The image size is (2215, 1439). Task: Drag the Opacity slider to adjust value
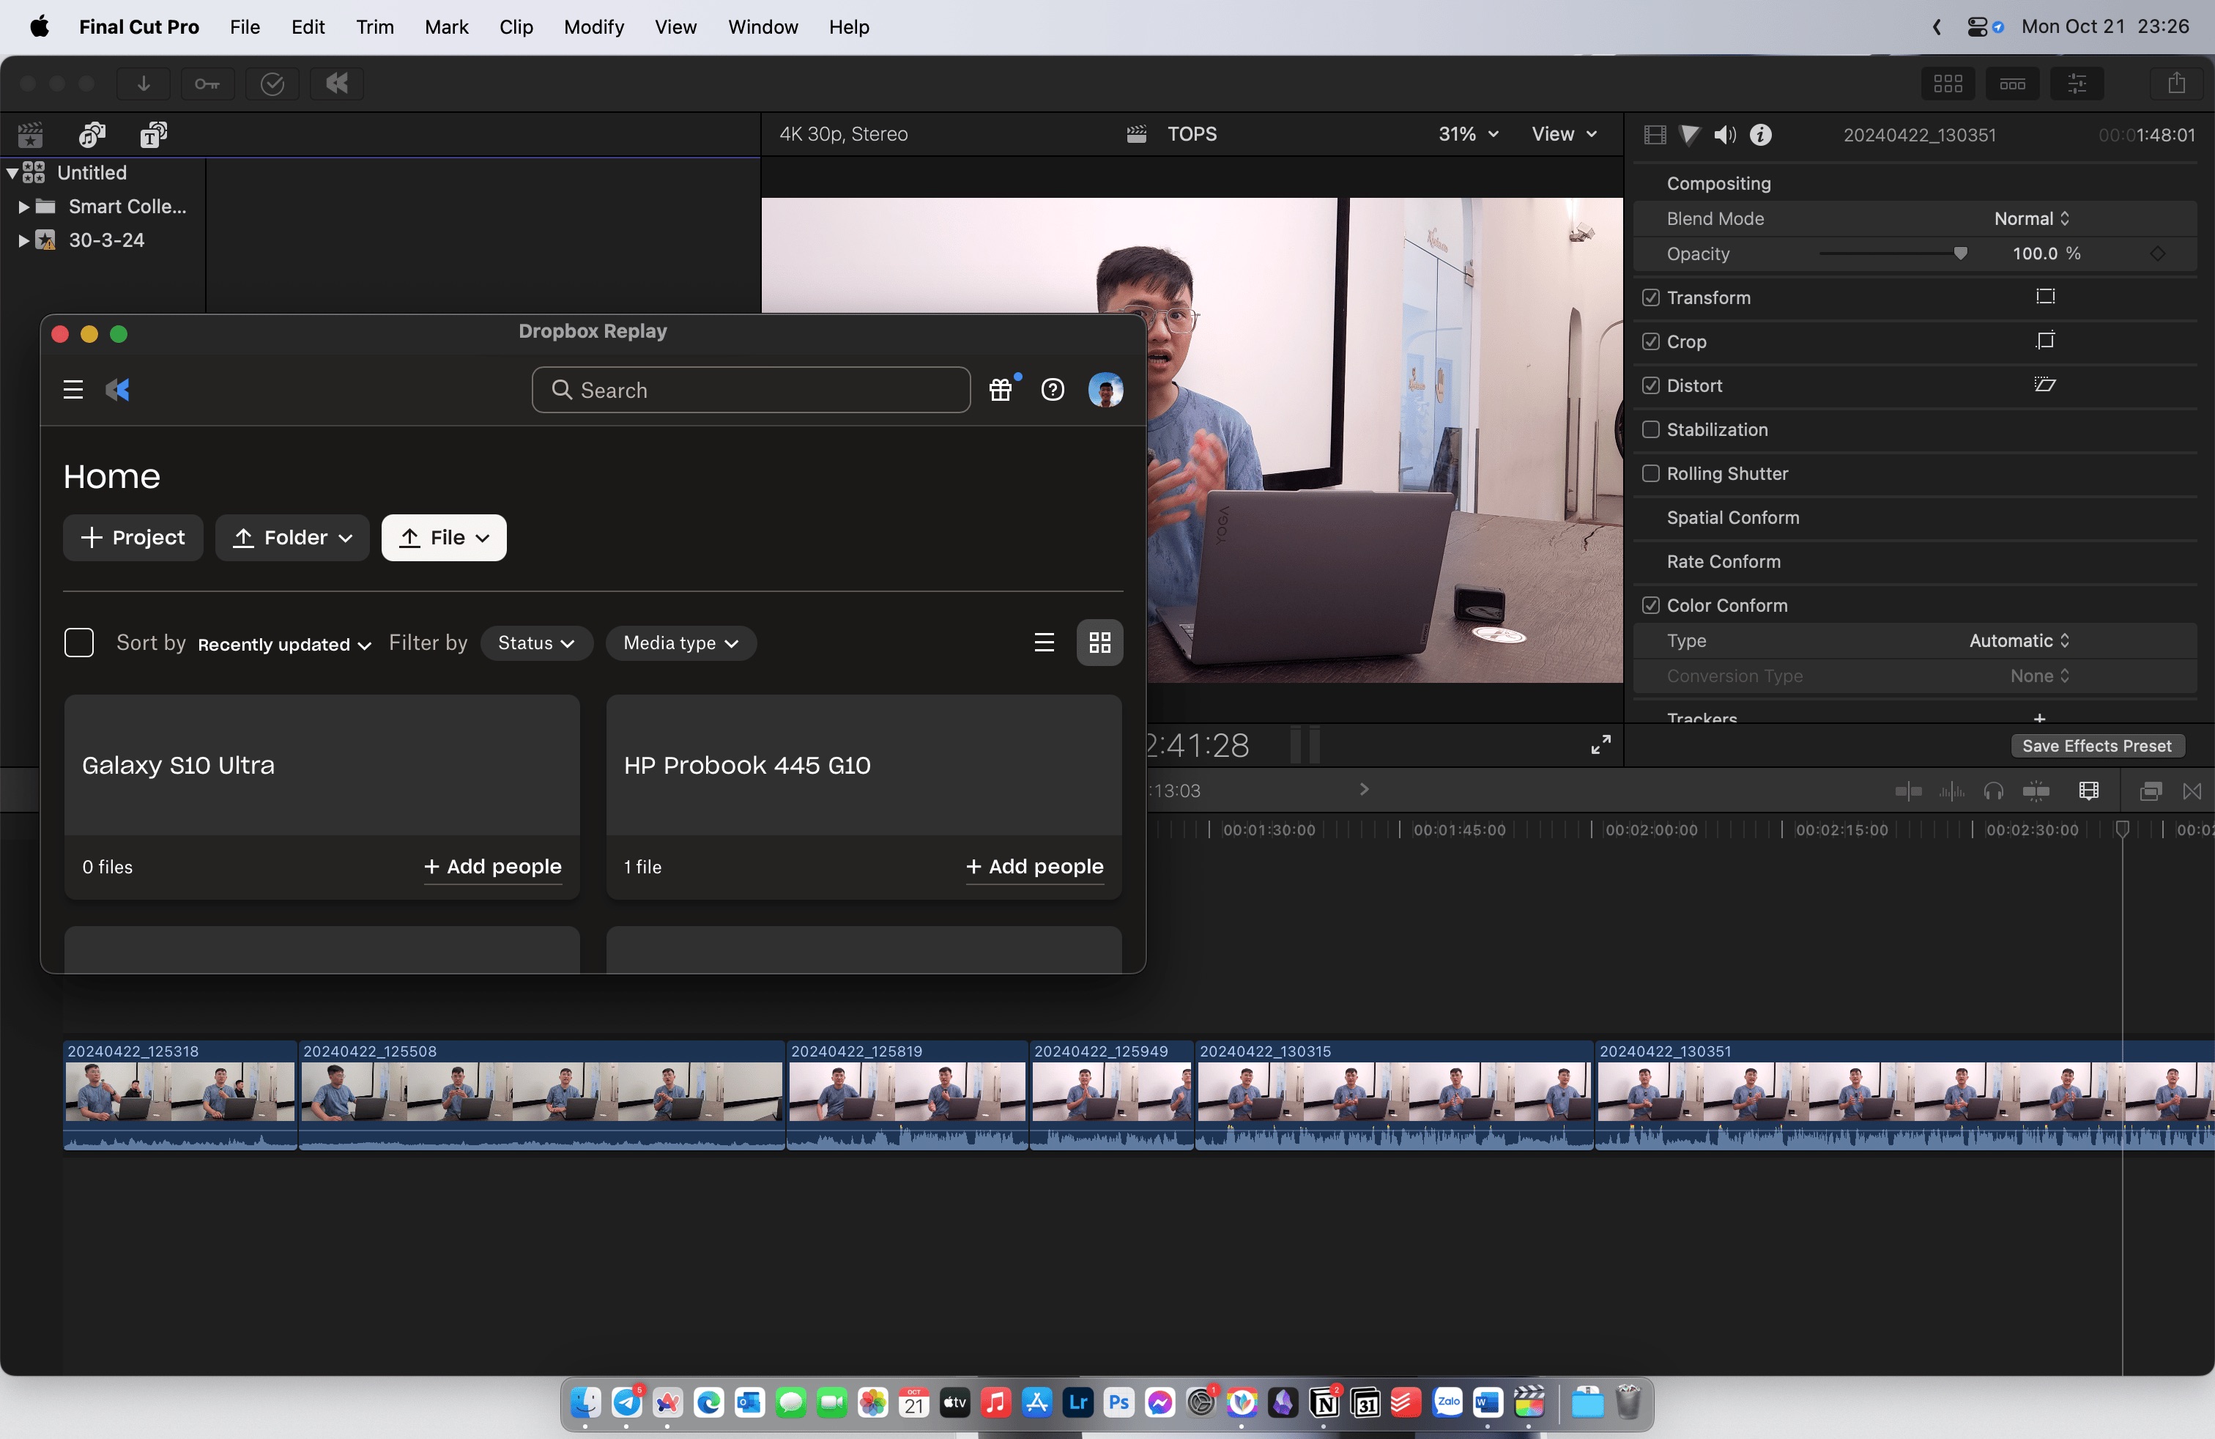point(1960,254)
